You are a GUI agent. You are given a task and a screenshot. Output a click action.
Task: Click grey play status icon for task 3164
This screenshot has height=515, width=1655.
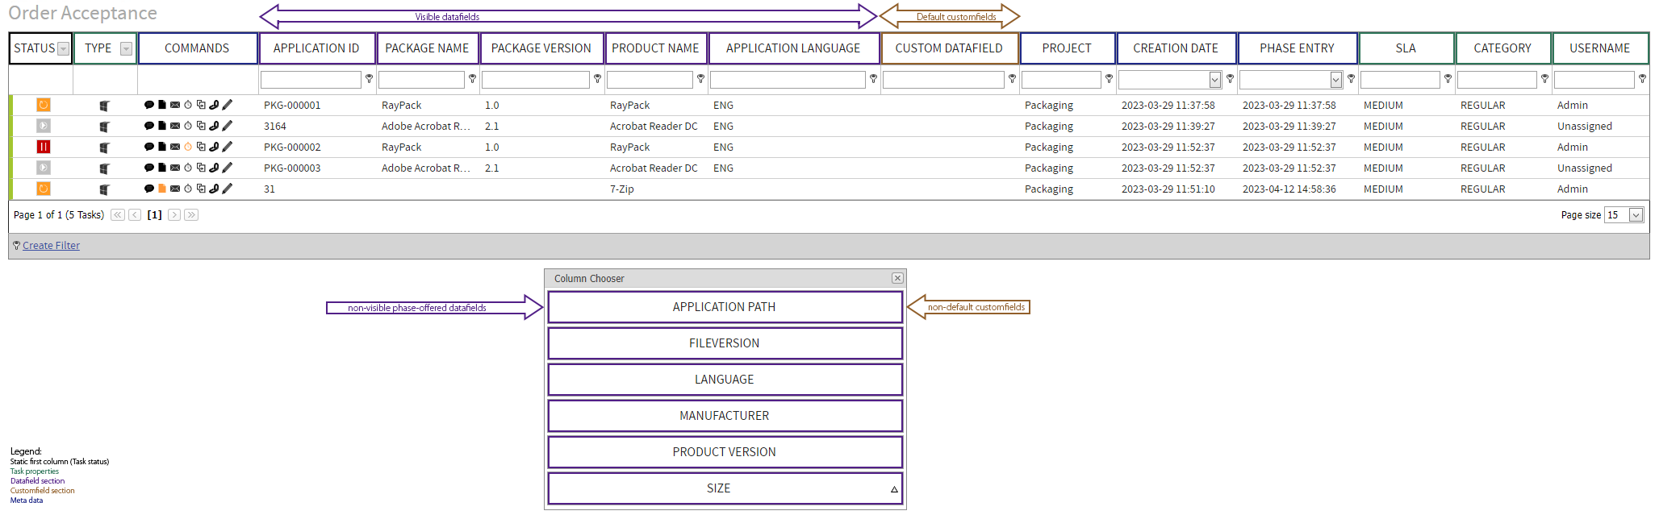coord(44,126)
